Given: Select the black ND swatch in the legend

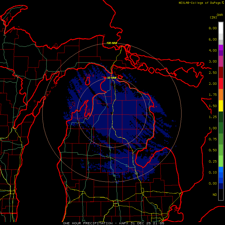Looking at the screenshot, I should coord(221,194).
